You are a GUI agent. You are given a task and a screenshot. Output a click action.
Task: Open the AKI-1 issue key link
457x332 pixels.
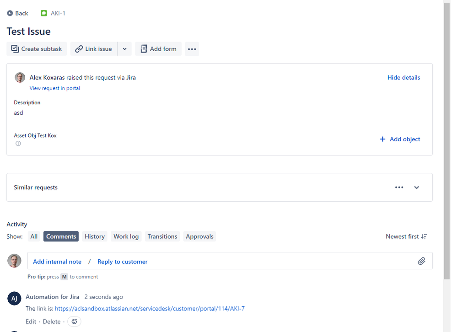pyautogui.click(x=58, y=13)
